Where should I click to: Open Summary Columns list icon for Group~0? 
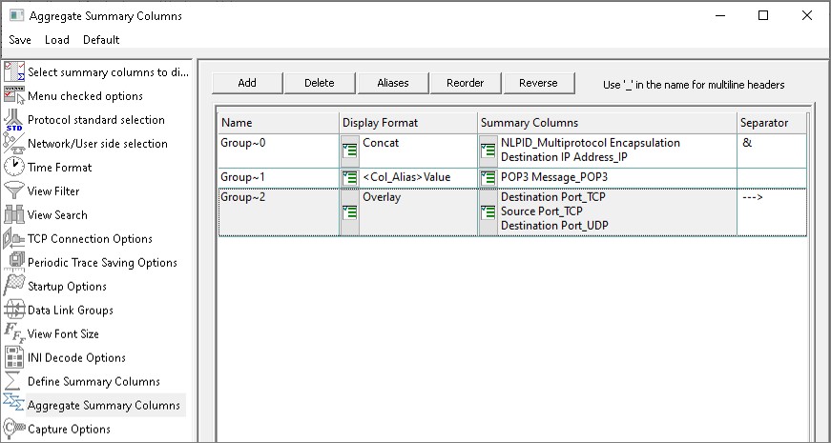click(488, 151)
